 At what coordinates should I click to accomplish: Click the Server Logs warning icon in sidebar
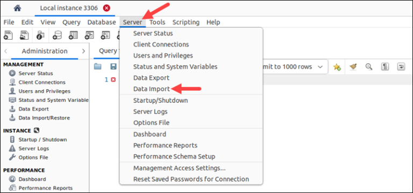(12, 149)
